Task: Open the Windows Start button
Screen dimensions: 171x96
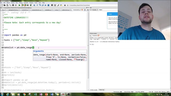Action: click(x=2, y=94)
